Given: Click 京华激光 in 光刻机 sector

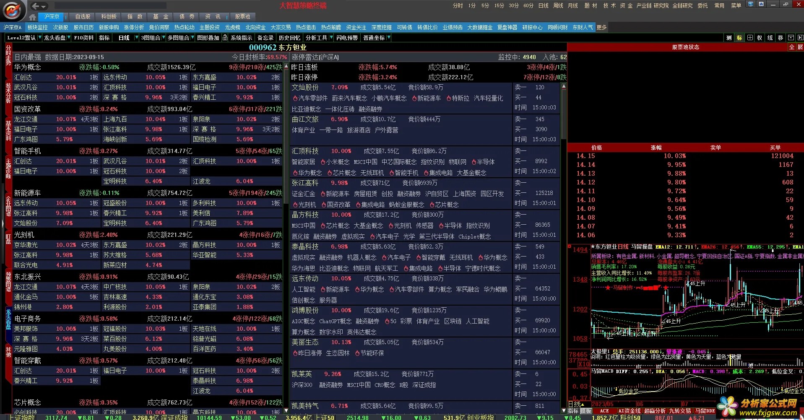Looking at the screenshot, I should [26, 245].
